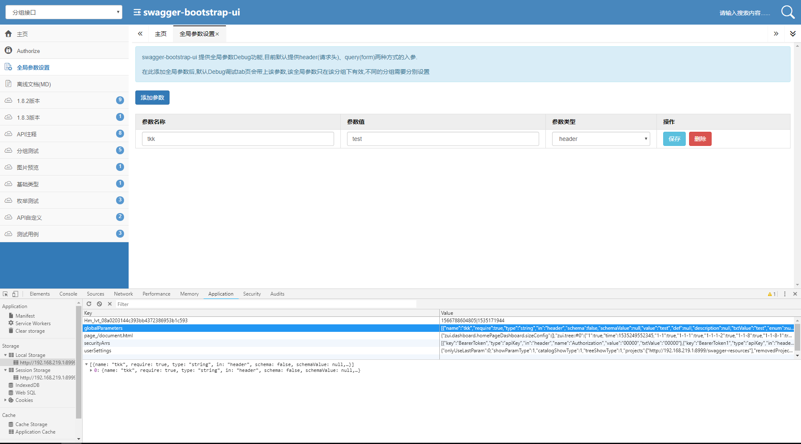Expand the tab options double-down chevron
Image resolution: width=801 pixels, height=444 pixels.
point(793,34)
